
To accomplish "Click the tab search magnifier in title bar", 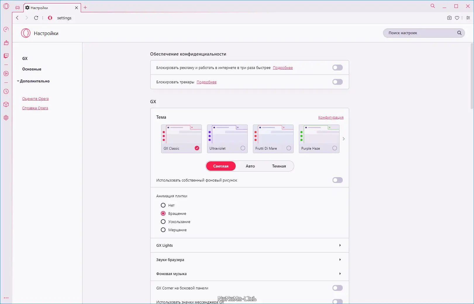I will (x=433, y=6).
